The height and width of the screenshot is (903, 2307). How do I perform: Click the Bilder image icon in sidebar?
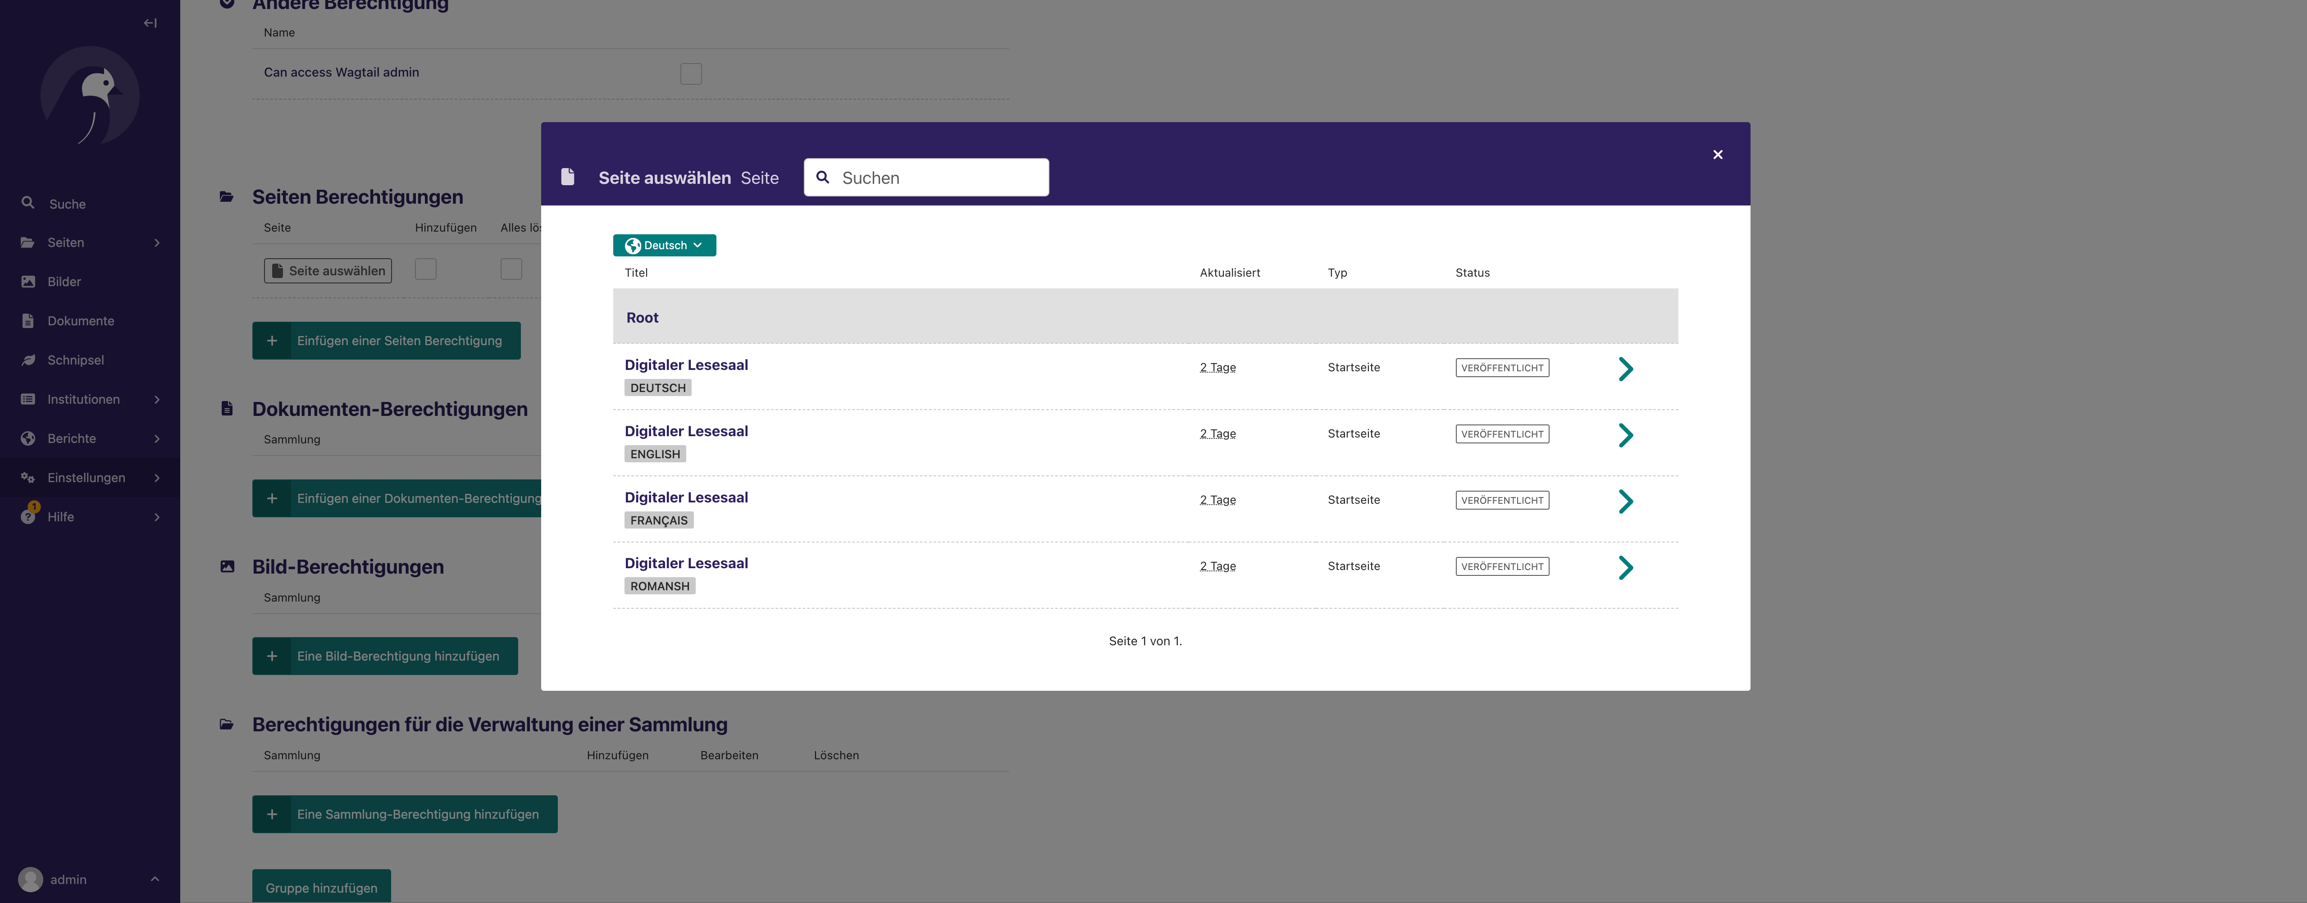pos(28,281)
